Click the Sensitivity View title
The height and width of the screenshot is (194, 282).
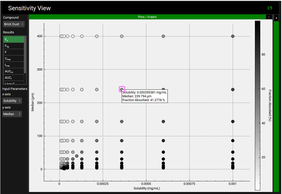point(29,8)
